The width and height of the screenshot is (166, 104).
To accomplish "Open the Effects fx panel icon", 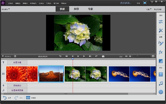I will click(x=161, y=52).
